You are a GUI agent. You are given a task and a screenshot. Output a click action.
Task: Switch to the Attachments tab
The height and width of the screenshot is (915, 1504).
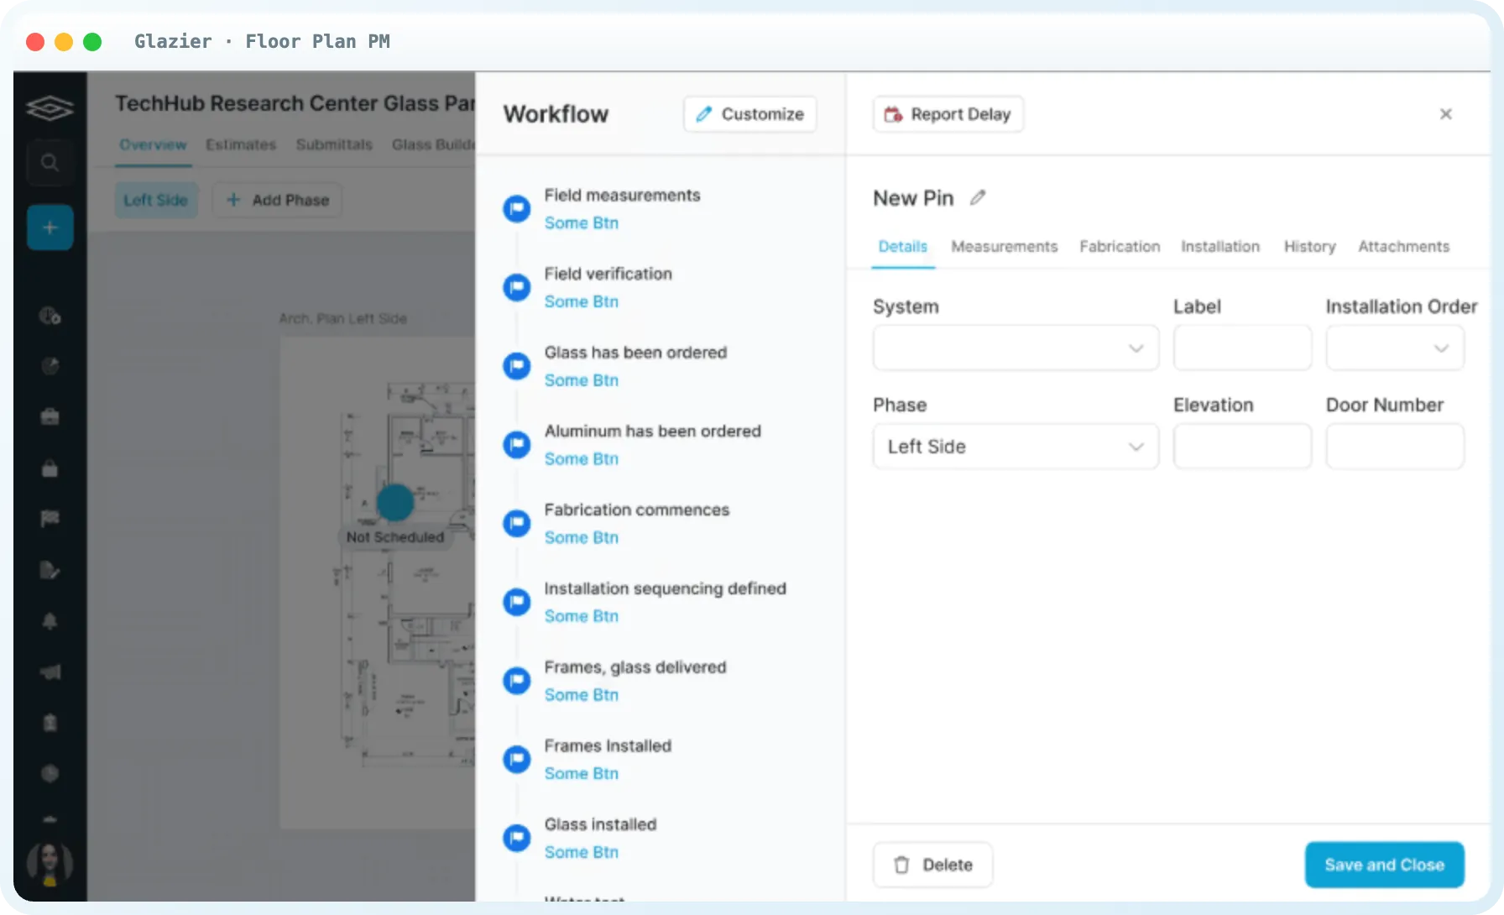(x=1403, y=247)
